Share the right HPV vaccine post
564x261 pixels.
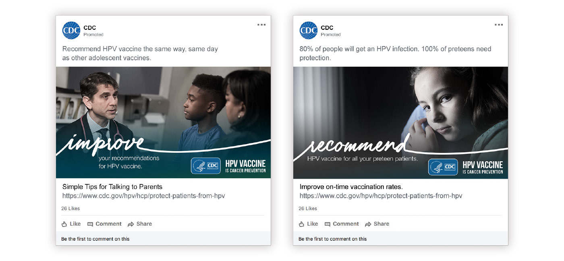coord(377,224)
